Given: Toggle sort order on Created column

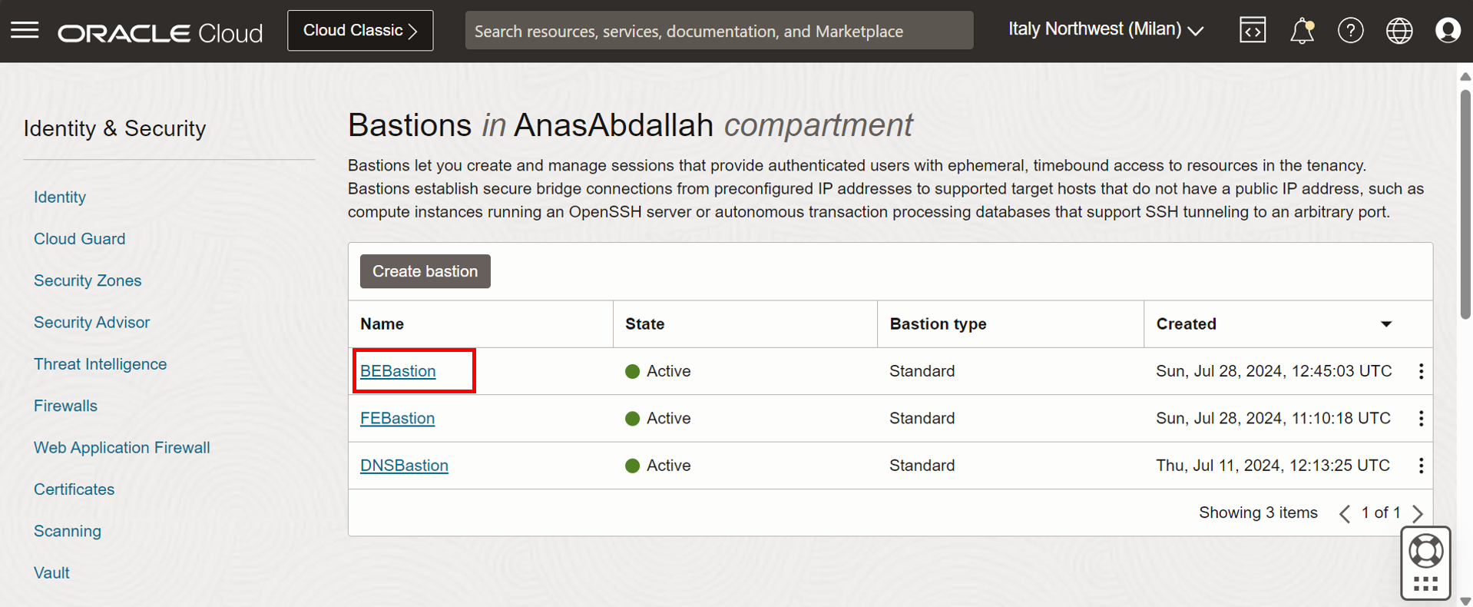Looking at the screenshot, I should (x=1385, y=324).
